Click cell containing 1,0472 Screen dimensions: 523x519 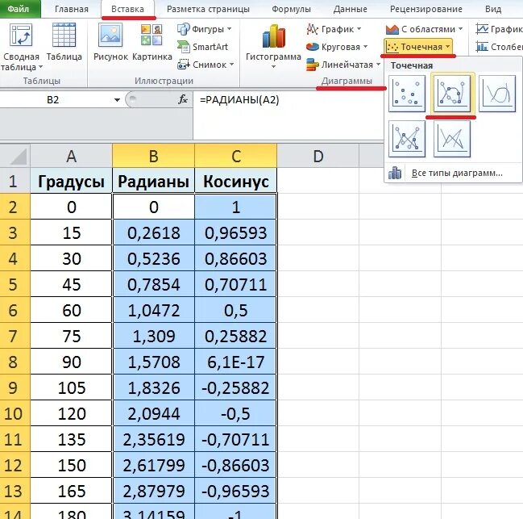coord(153,310)
